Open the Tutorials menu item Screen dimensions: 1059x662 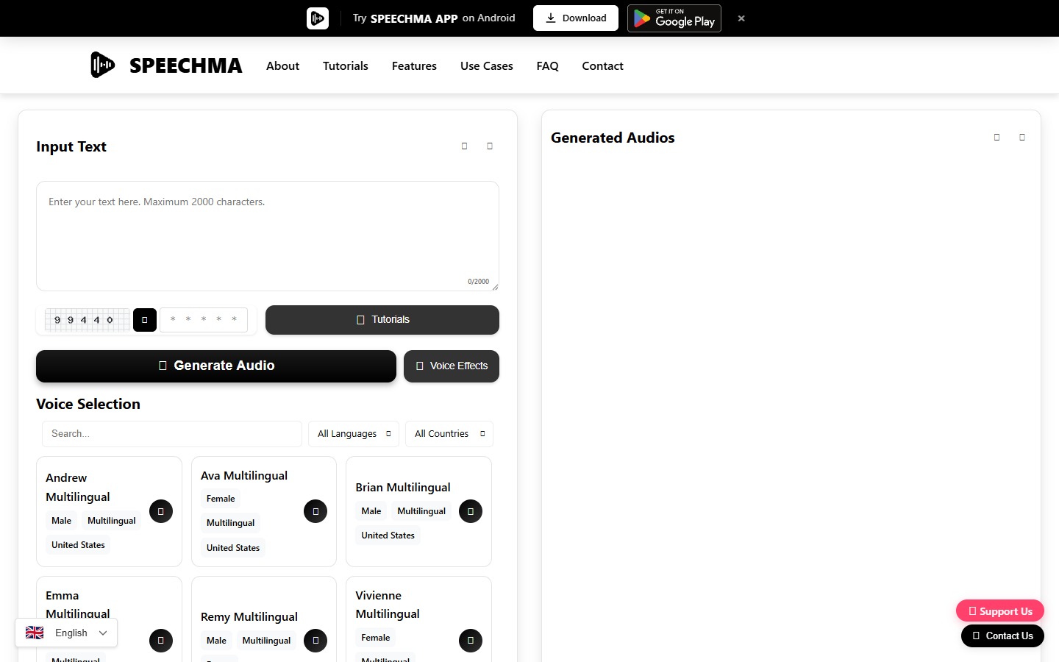click(x=346, y=65)
